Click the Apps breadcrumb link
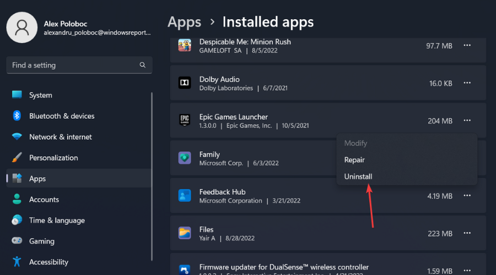Viewport: 496px width, 275px height. coord(184,22)
